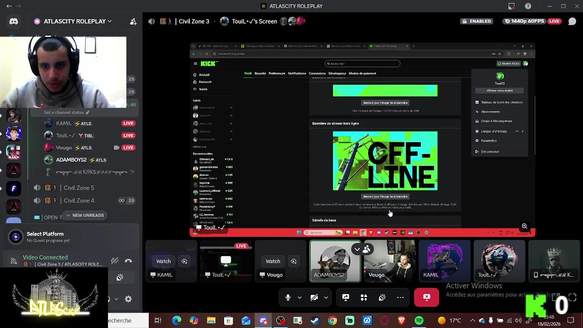Open the soundboard button in voice panel
Screen dimensions: 583x328
[x=120, y=277]
